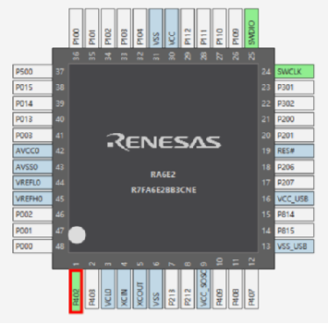The height and width of the screenshot is (324, 328).
Task: Select pin P015
Action: 32,88
